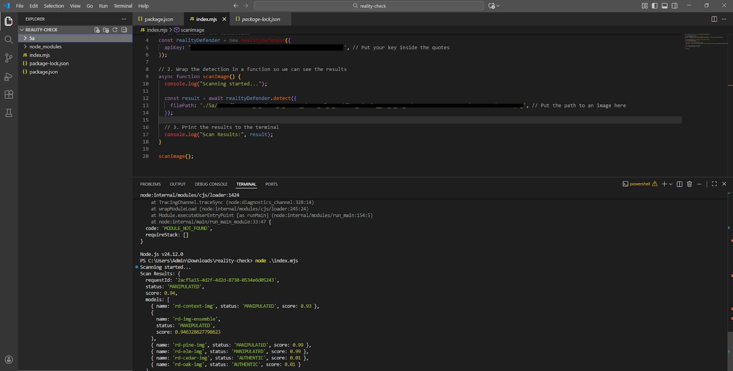Click the editor minimap overview
This screenshot has width=733, height=371.
coord(706,41)
